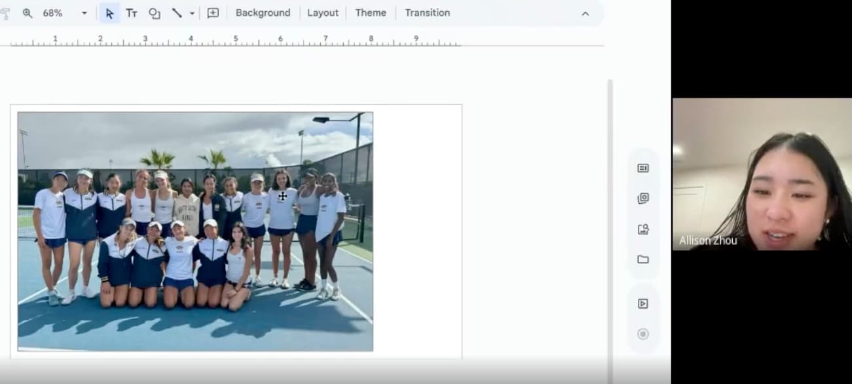Image resolution: width=852 pixels, height=384 pixels.
Task: Select the Line tool
Action: pos(177,13)
